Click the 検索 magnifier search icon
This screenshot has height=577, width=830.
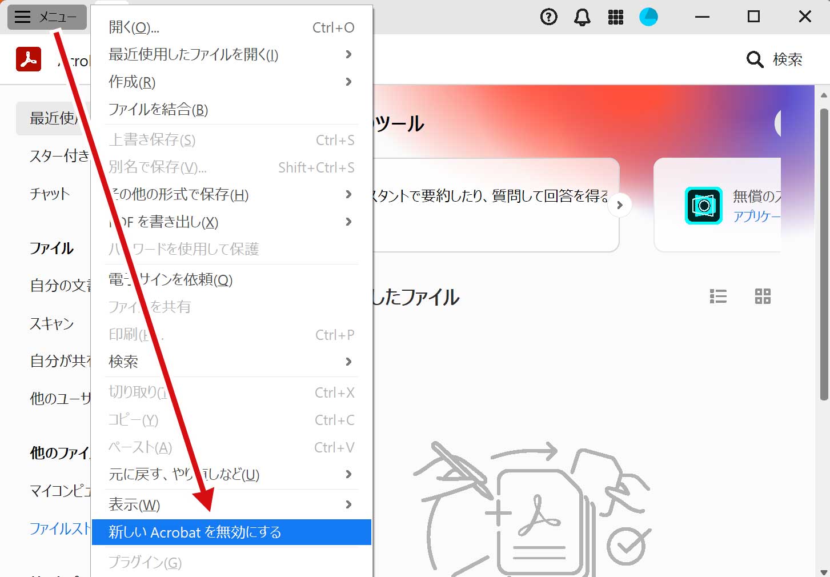click(x=755, y=59)
